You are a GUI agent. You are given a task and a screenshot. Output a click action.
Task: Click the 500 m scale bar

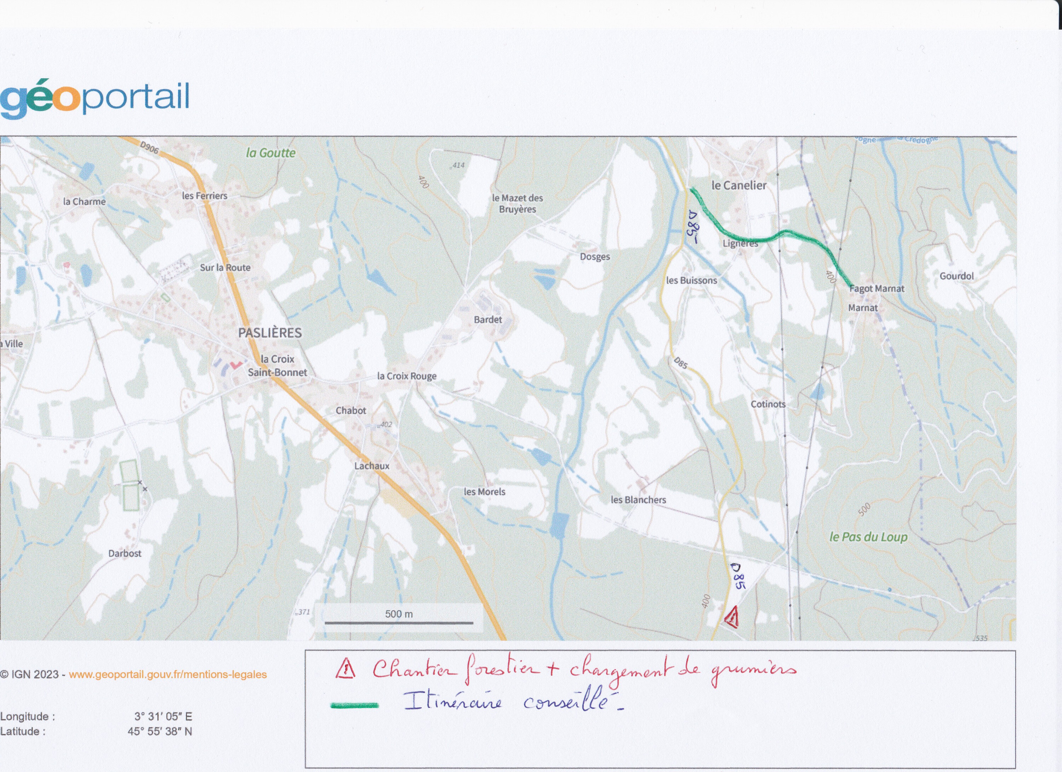tap(399, 623)
